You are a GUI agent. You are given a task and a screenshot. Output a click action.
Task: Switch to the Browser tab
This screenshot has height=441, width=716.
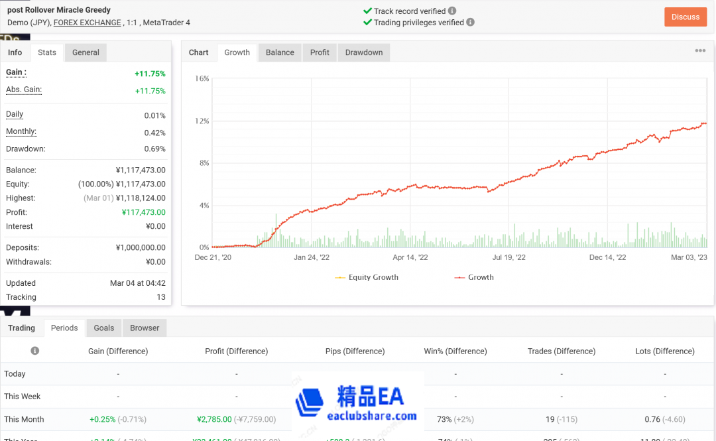point(145,328)
